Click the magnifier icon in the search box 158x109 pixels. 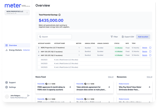40,37
